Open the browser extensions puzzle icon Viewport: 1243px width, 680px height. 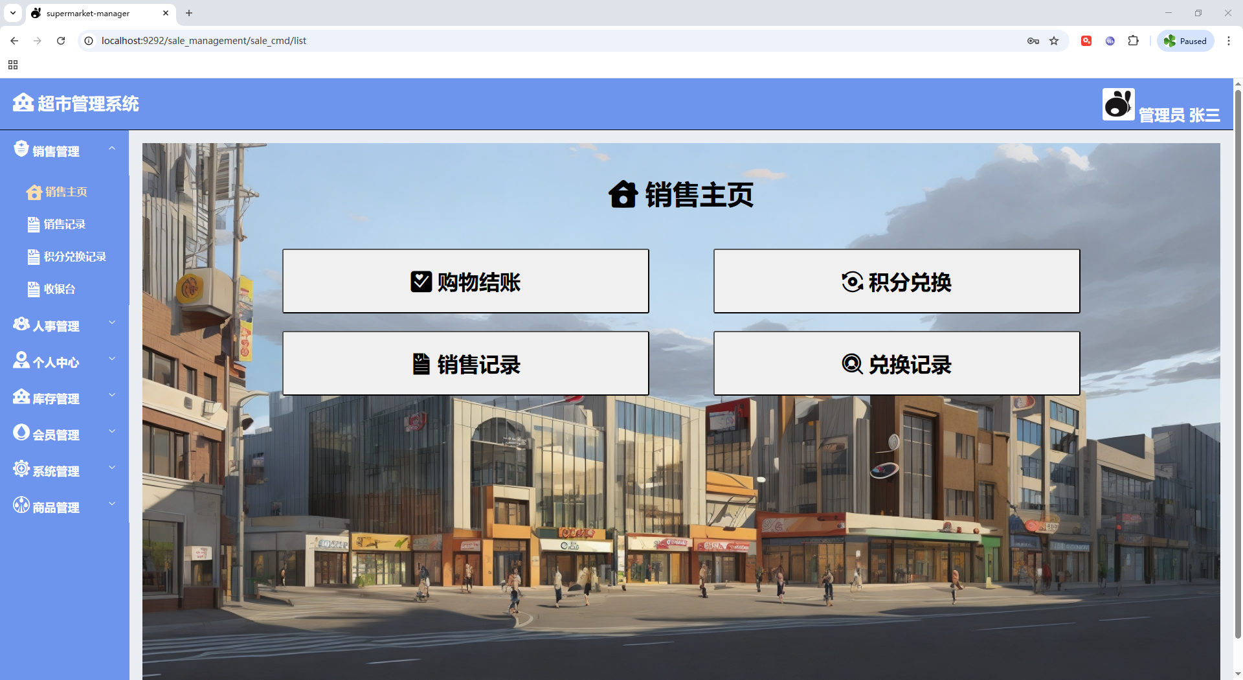pos(1133,41)
